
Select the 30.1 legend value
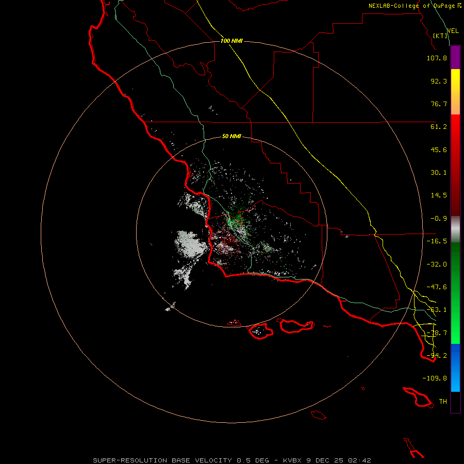(439, 173)
